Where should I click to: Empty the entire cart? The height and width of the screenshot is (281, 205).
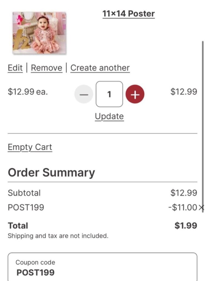pyautogui.click(x=30, y=147)
